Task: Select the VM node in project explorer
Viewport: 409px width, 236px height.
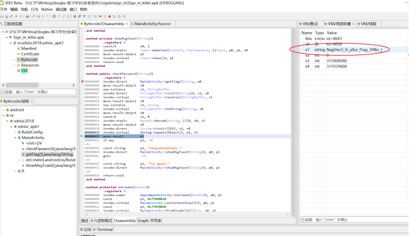Action: [24, 71]
